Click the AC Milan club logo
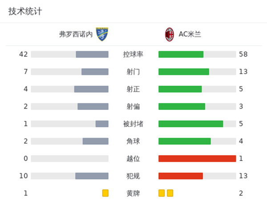Screen dimensions: 267x204 click(x=169, y=34)
